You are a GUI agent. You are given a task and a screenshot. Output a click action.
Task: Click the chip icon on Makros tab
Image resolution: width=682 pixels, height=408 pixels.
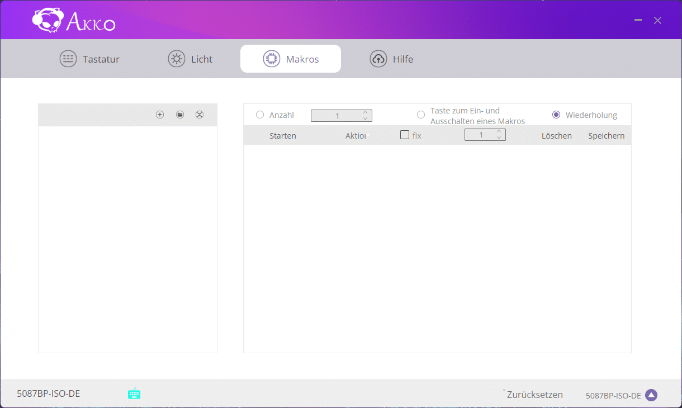(272, 59)
